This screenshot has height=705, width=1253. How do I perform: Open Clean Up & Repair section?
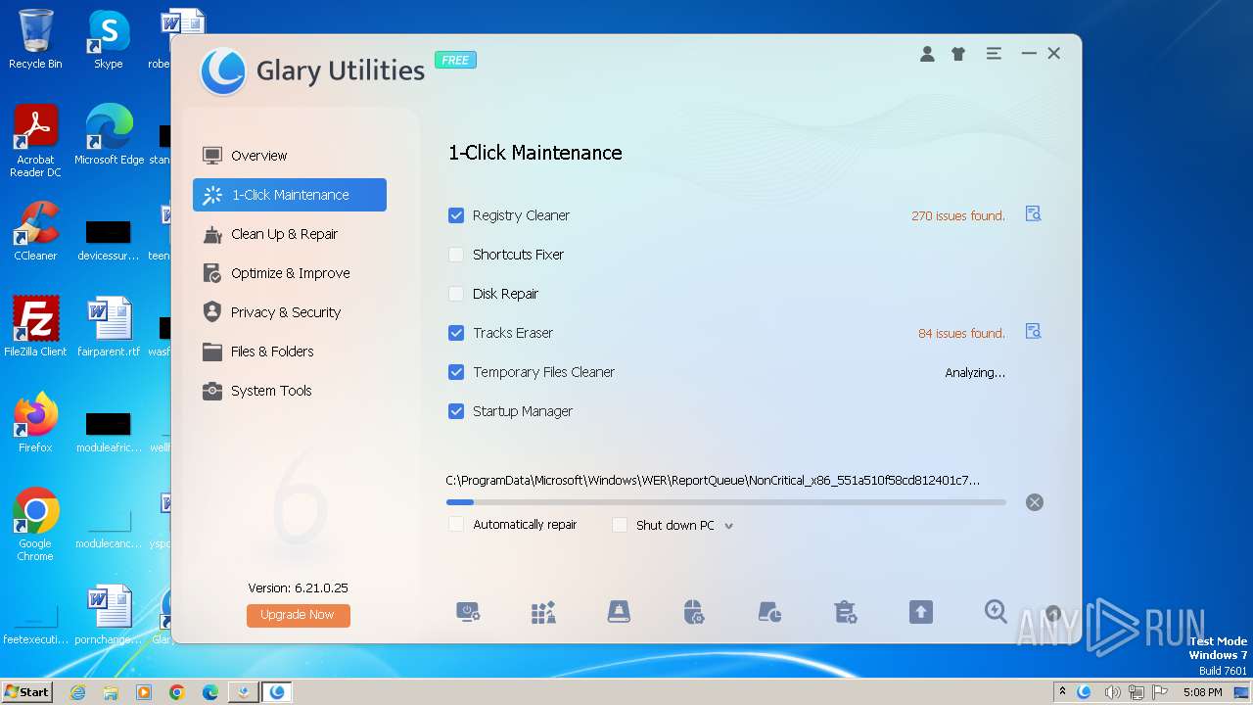[290, 233]
